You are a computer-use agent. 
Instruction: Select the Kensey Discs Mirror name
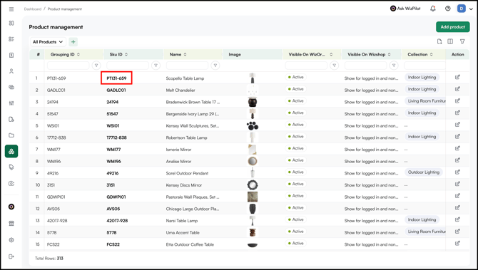[184, 185]
